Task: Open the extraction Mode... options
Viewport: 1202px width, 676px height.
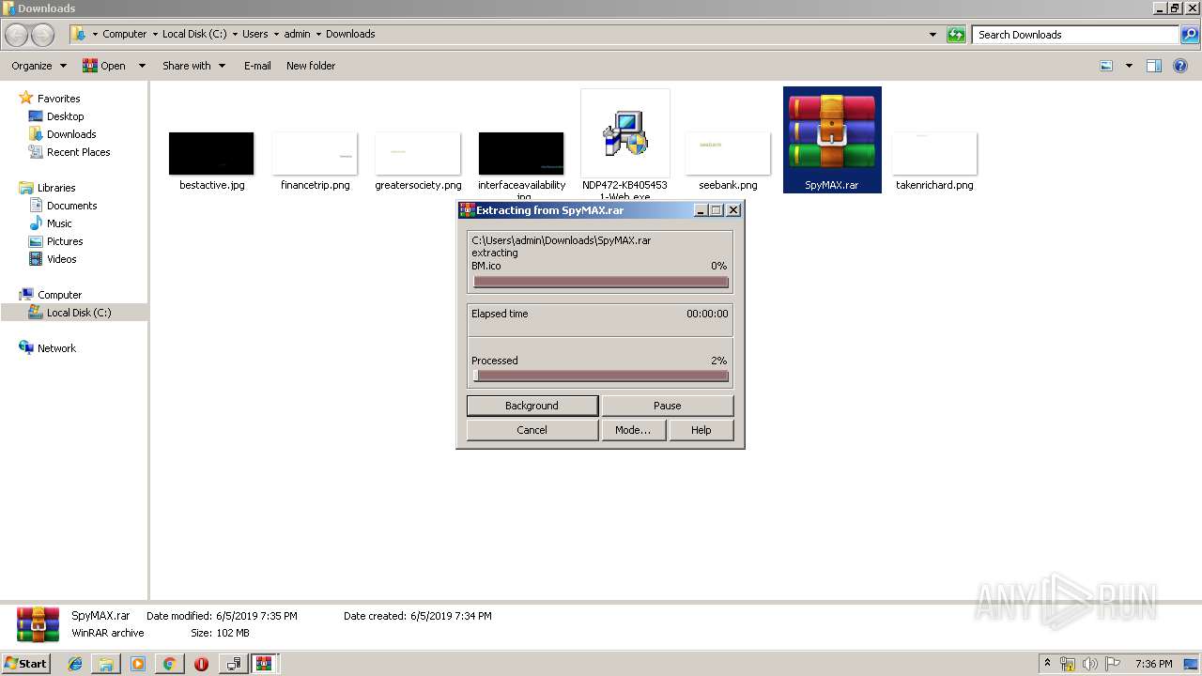Action: tap(633, 430)
